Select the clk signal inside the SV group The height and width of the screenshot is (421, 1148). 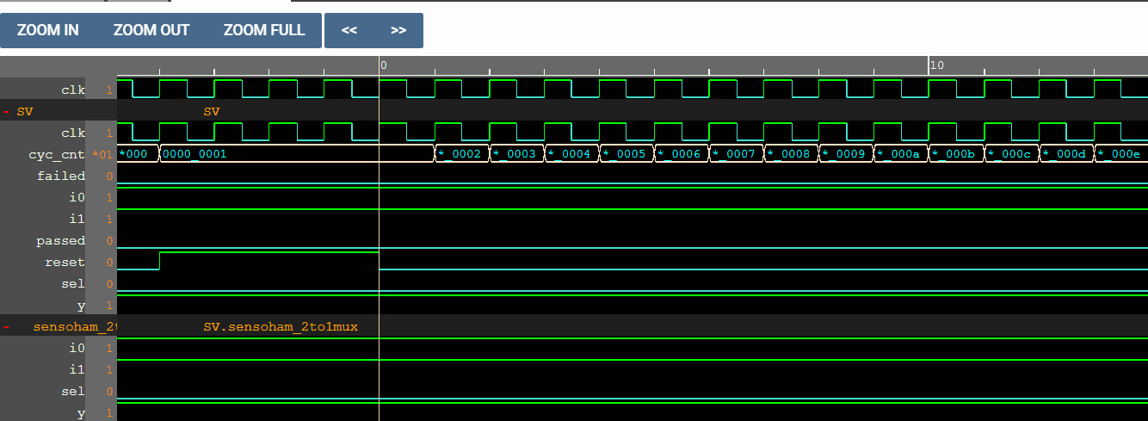pos(73,133)
